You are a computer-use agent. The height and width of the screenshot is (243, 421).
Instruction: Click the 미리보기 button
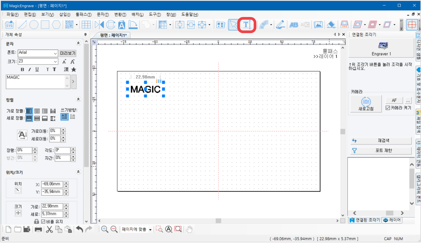68,53
